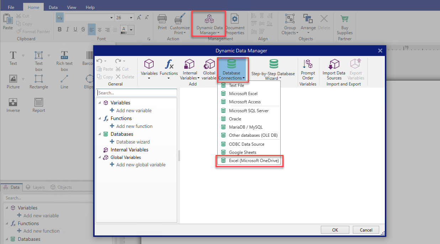The height and width of the screenshot is (244, 440).
Task: Switch to the Data ribbon tab
Action: 54,7
